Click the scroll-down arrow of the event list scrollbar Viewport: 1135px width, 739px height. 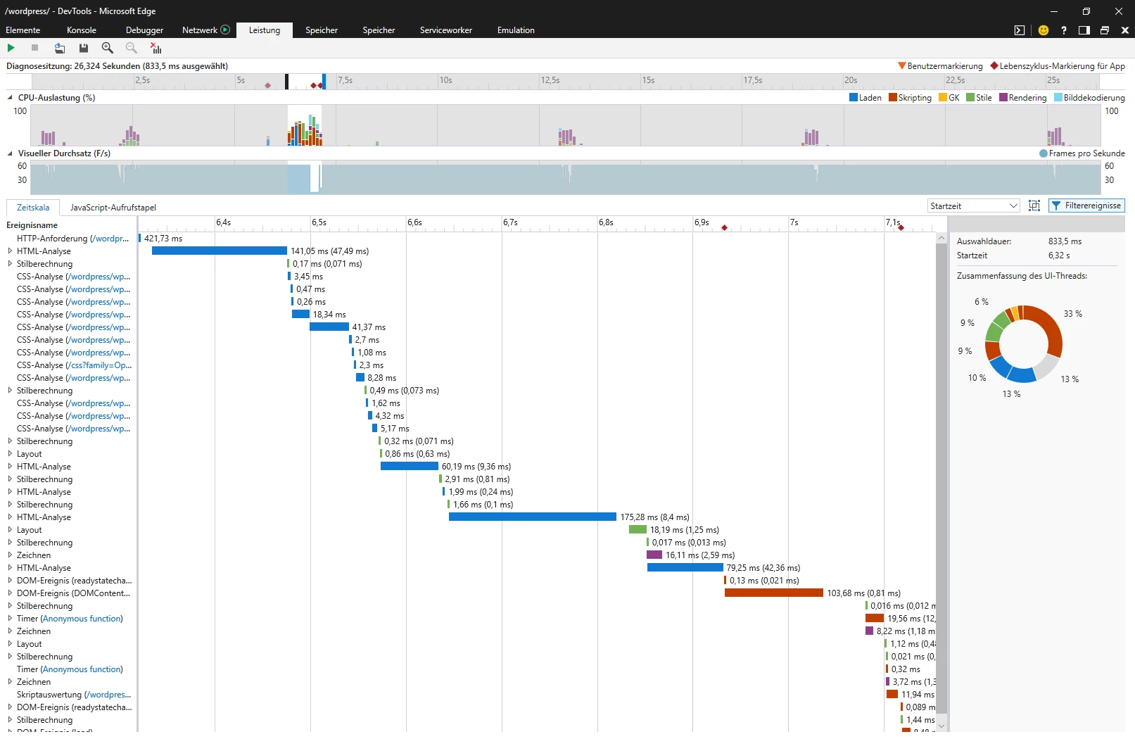941,726
